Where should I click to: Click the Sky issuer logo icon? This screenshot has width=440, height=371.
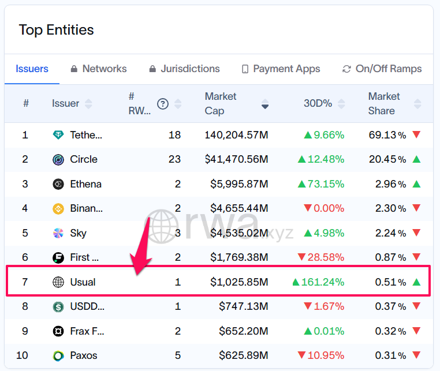click(x=58, y=233)
